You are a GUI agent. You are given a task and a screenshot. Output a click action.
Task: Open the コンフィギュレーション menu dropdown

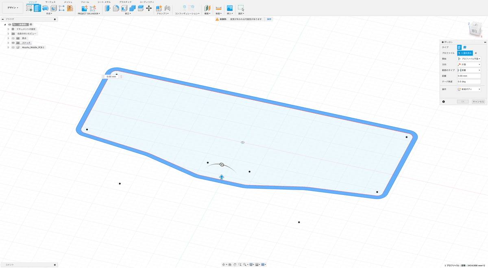(x=187, y=13)
